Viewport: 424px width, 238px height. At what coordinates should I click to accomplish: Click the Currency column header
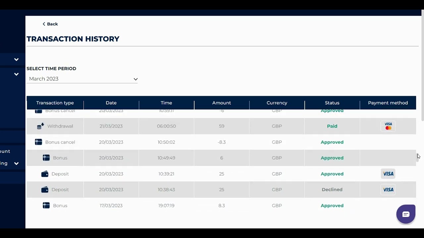pos(277,103)
